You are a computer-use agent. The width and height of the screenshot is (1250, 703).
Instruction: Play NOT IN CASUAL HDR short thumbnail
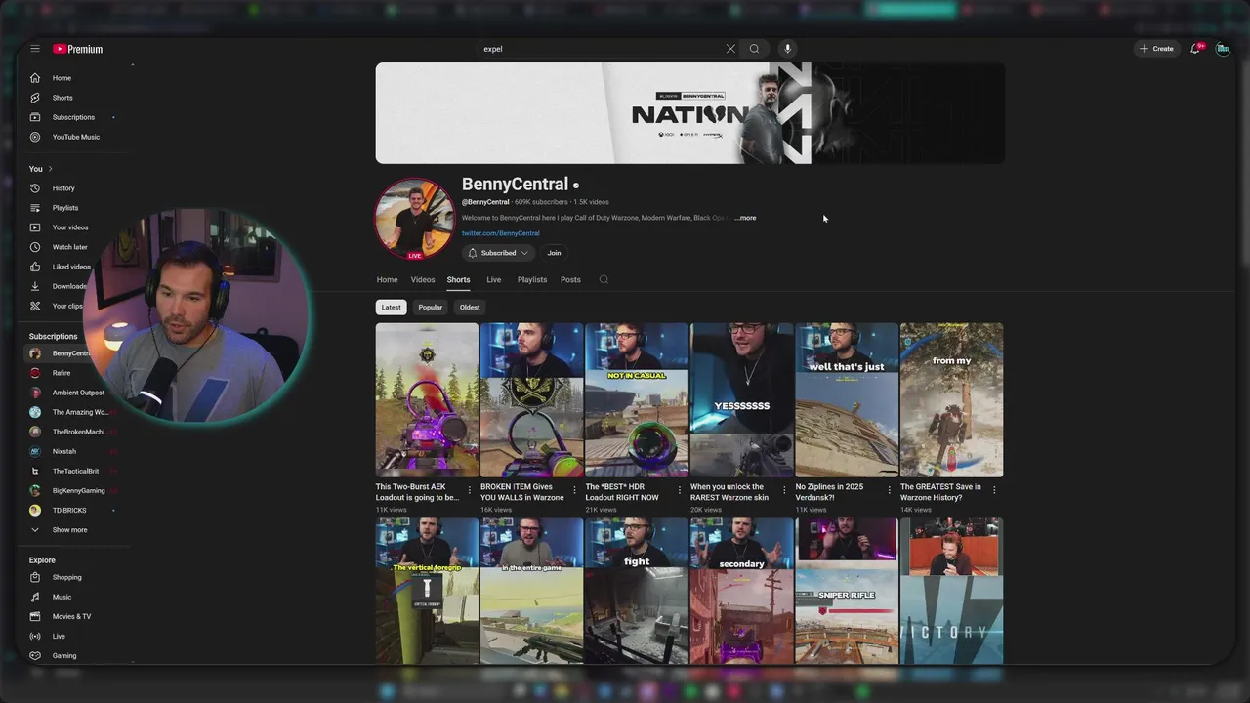click(x=637, y=400)
